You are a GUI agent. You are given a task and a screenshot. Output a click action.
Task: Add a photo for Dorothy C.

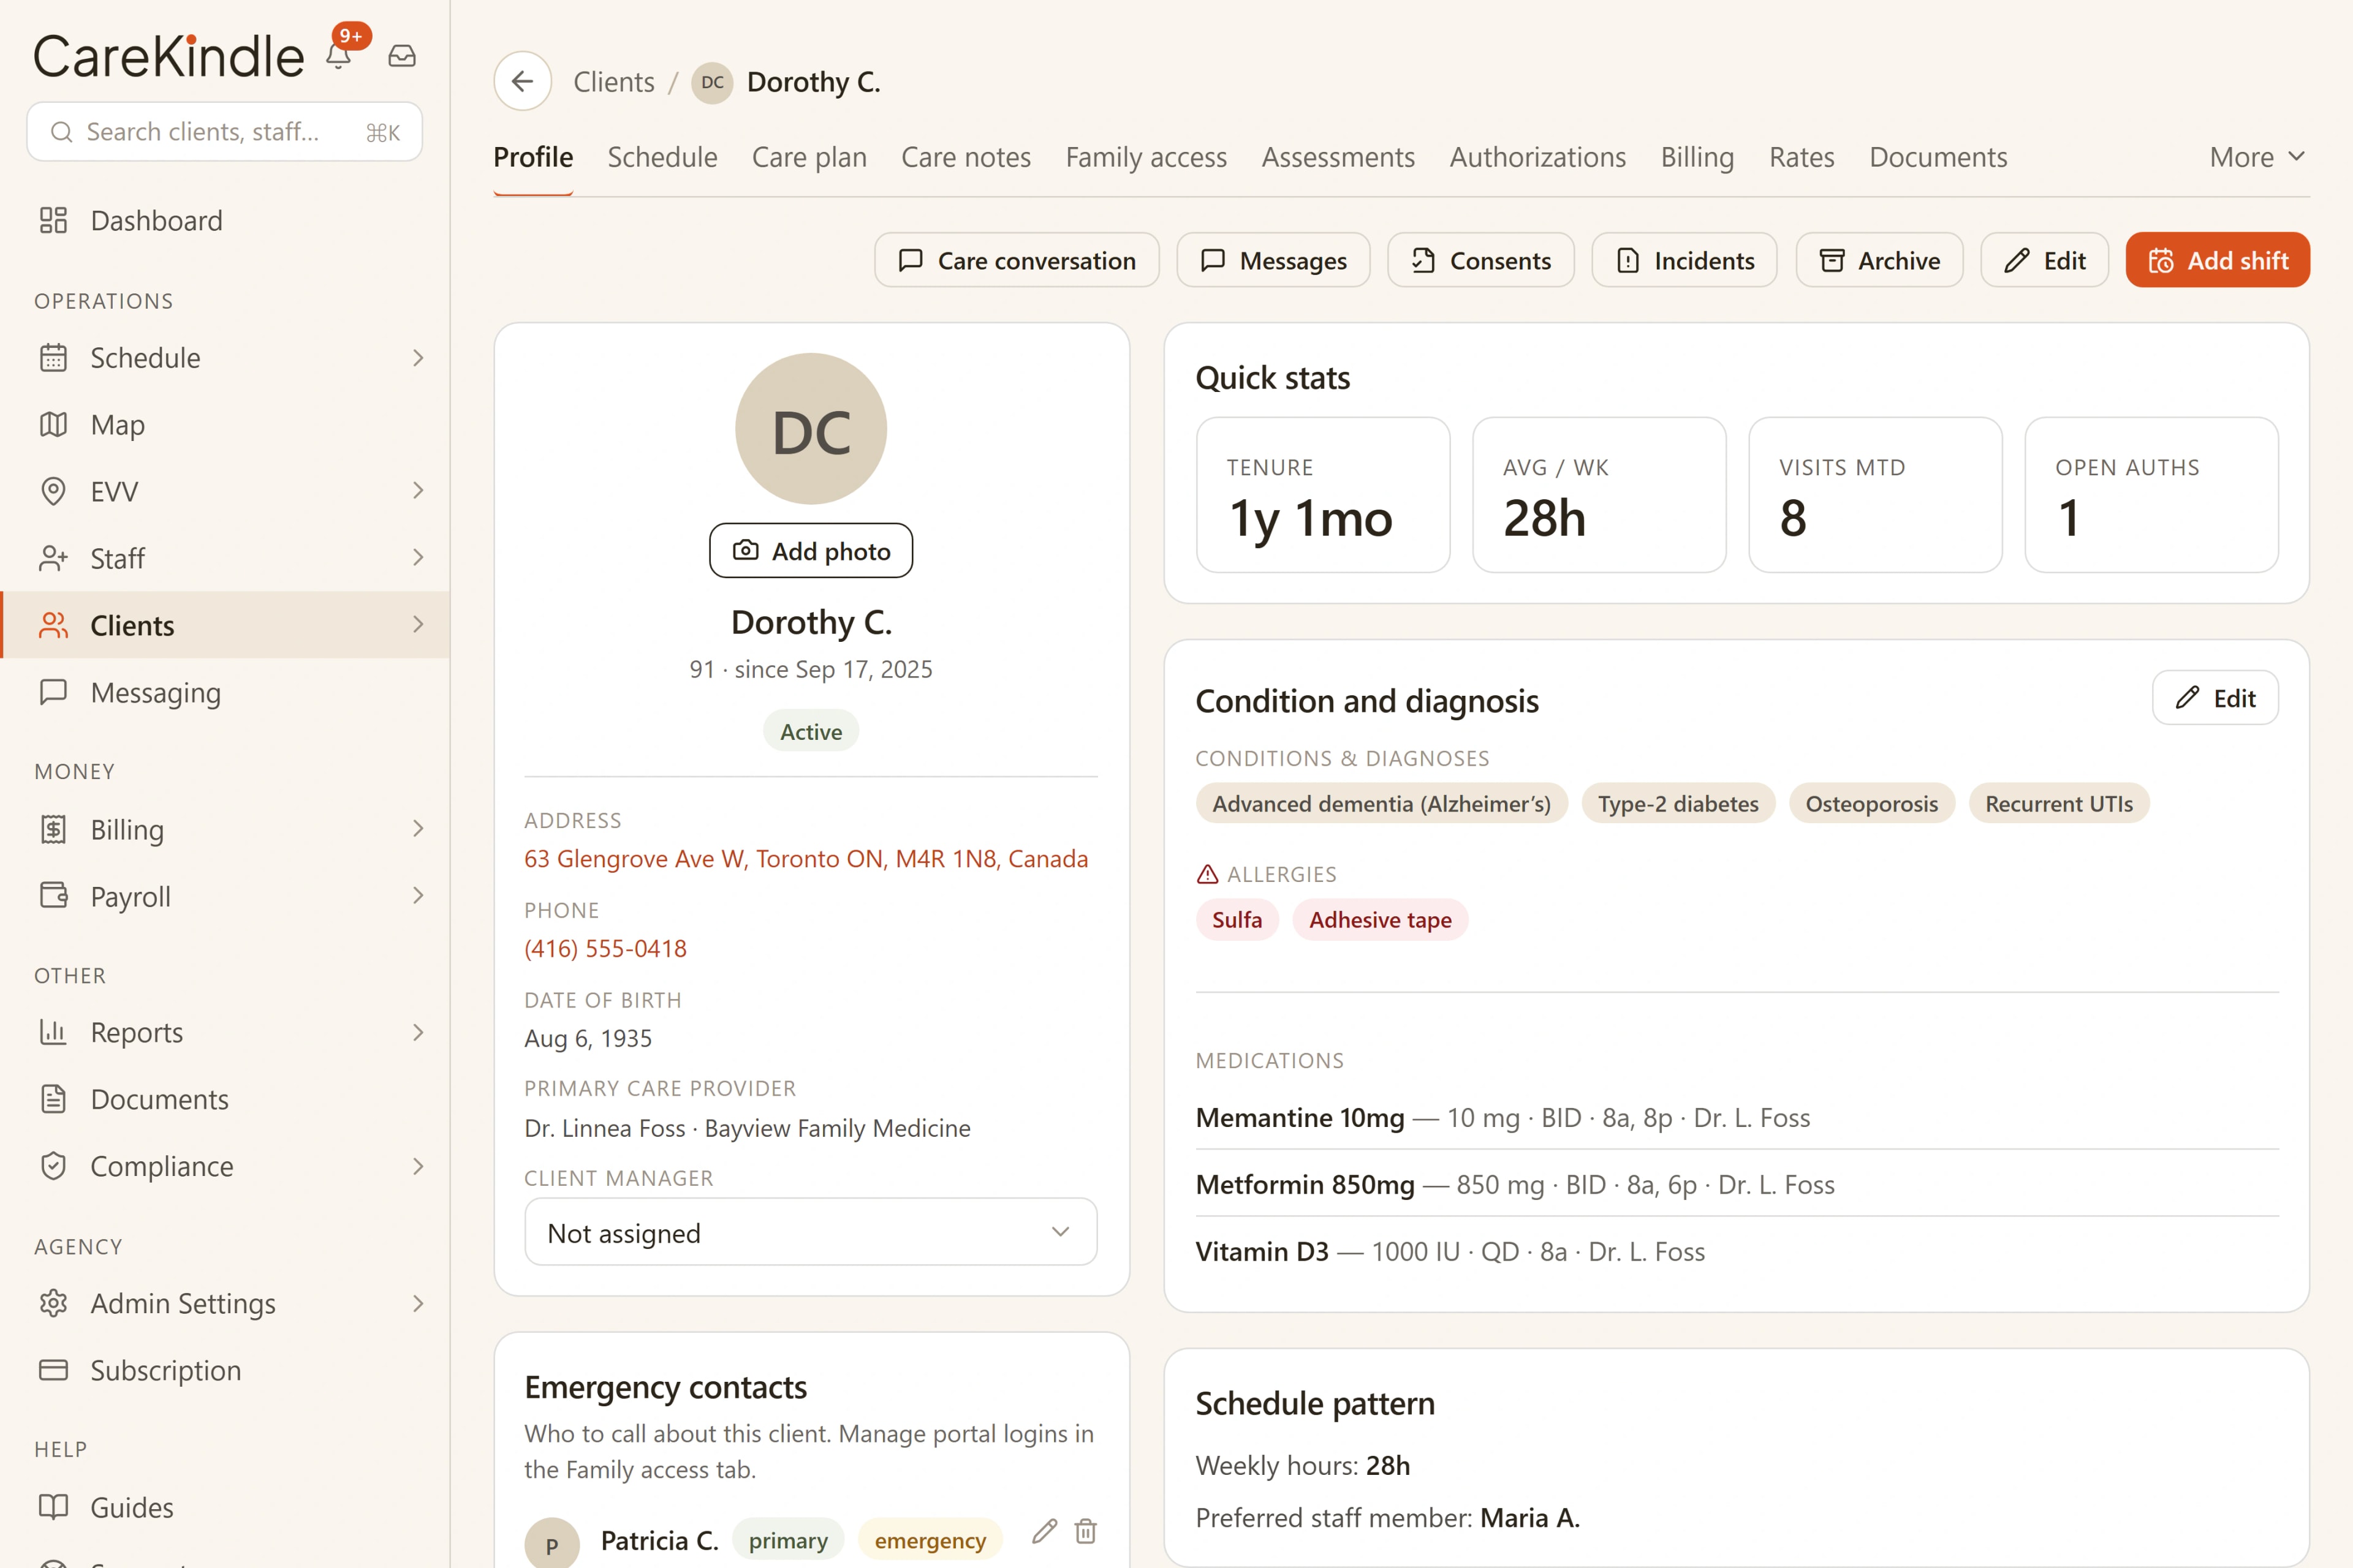[810, 551]
